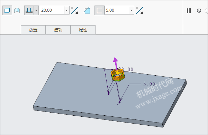
Task: Flip the extrude depth direction
Action: tap(74, 10)
